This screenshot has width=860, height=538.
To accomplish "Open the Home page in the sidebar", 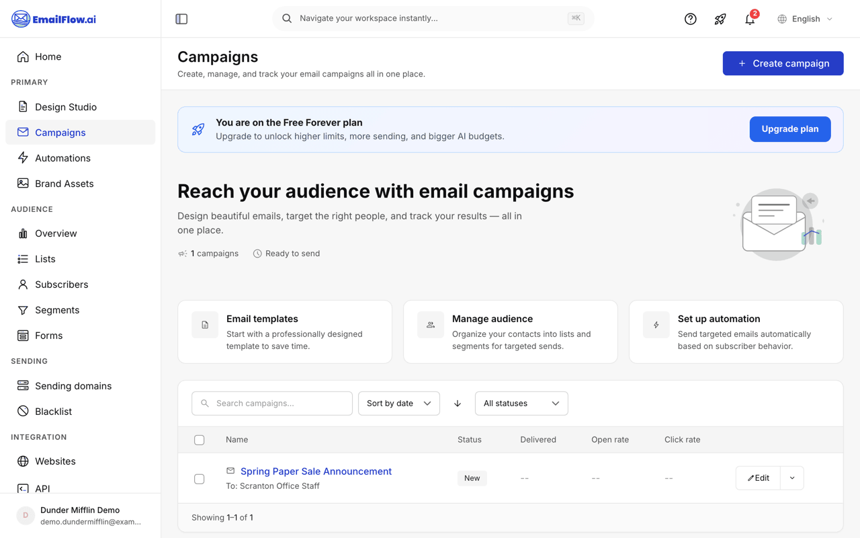I will tap(81, 56).
